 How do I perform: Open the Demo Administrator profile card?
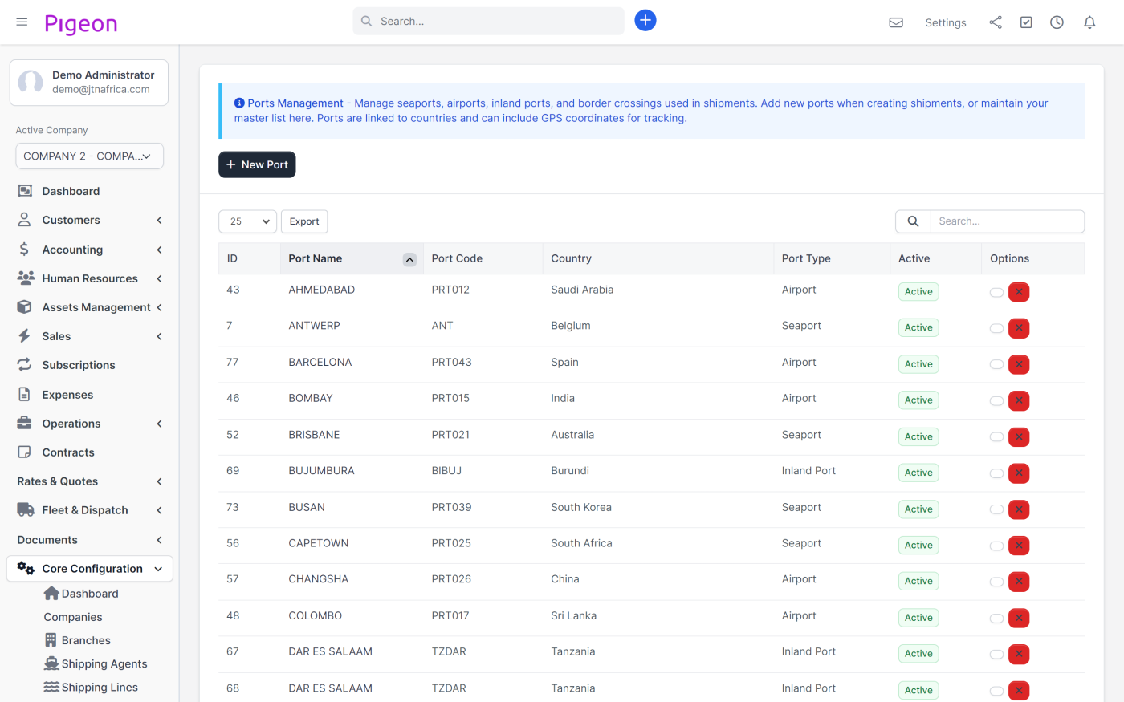point(89,83)
